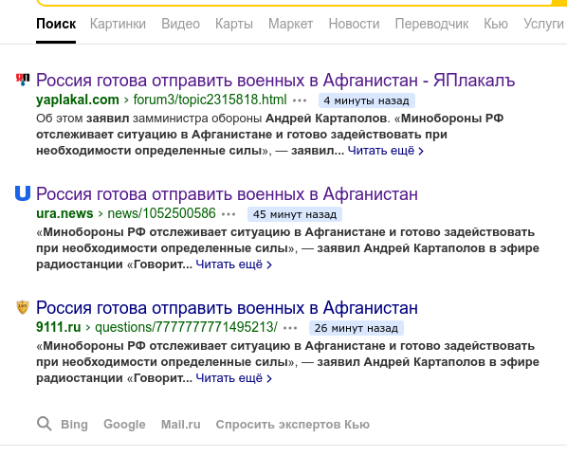Click Читать ещё in yaplakal.com snippet
The width and height of the screenshot is (567, 456).
386,151
